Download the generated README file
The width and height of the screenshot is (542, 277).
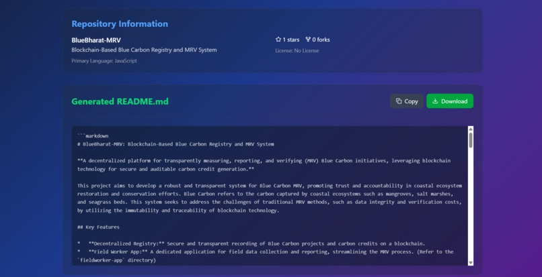click(x=450, y=101)
